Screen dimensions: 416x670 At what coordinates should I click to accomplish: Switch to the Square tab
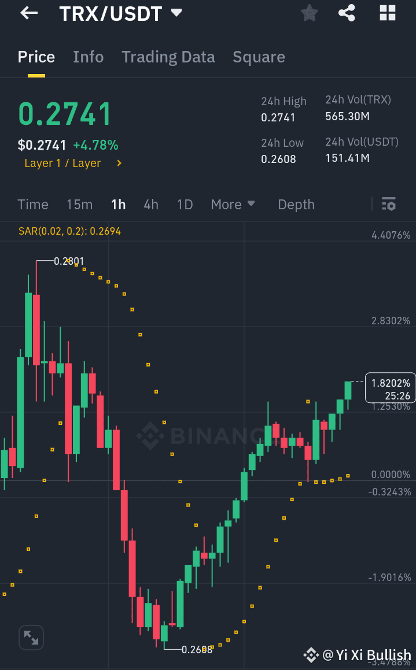tap(259, 57)
